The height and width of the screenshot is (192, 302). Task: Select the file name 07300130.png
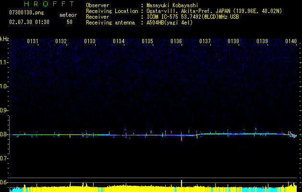click(x=26, y=13)
